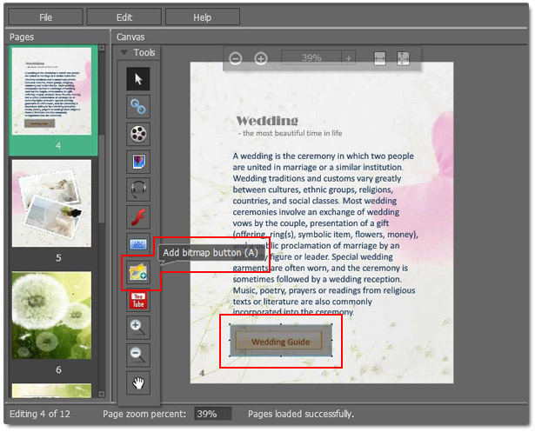This screenshot has height=432, width=535.
Task: Click the fit page icon
Action: click(403, 58)
